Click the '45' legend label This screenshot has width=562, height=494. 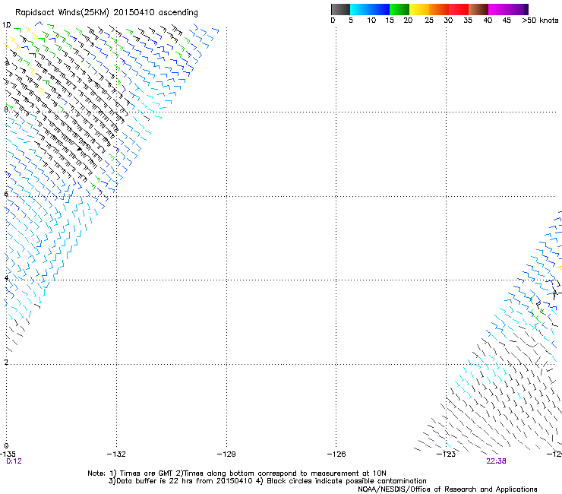point(507,21)
